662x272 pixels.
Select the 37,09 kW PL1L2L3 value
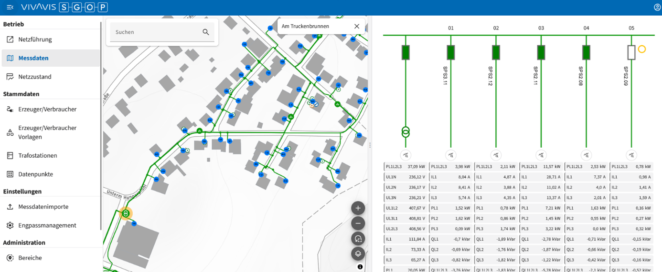pos(416,167)
